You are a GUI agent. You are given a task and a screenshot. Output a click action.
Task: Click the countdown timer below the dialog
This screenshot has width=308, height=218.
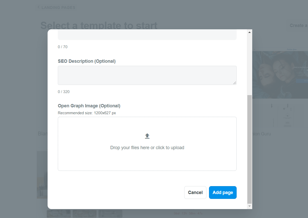tap(188, 213)
